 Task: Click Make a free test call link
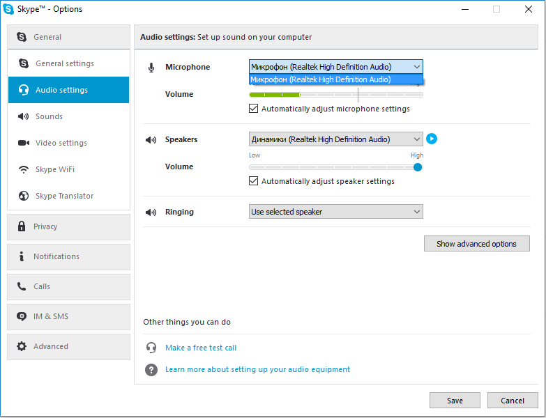201,348
